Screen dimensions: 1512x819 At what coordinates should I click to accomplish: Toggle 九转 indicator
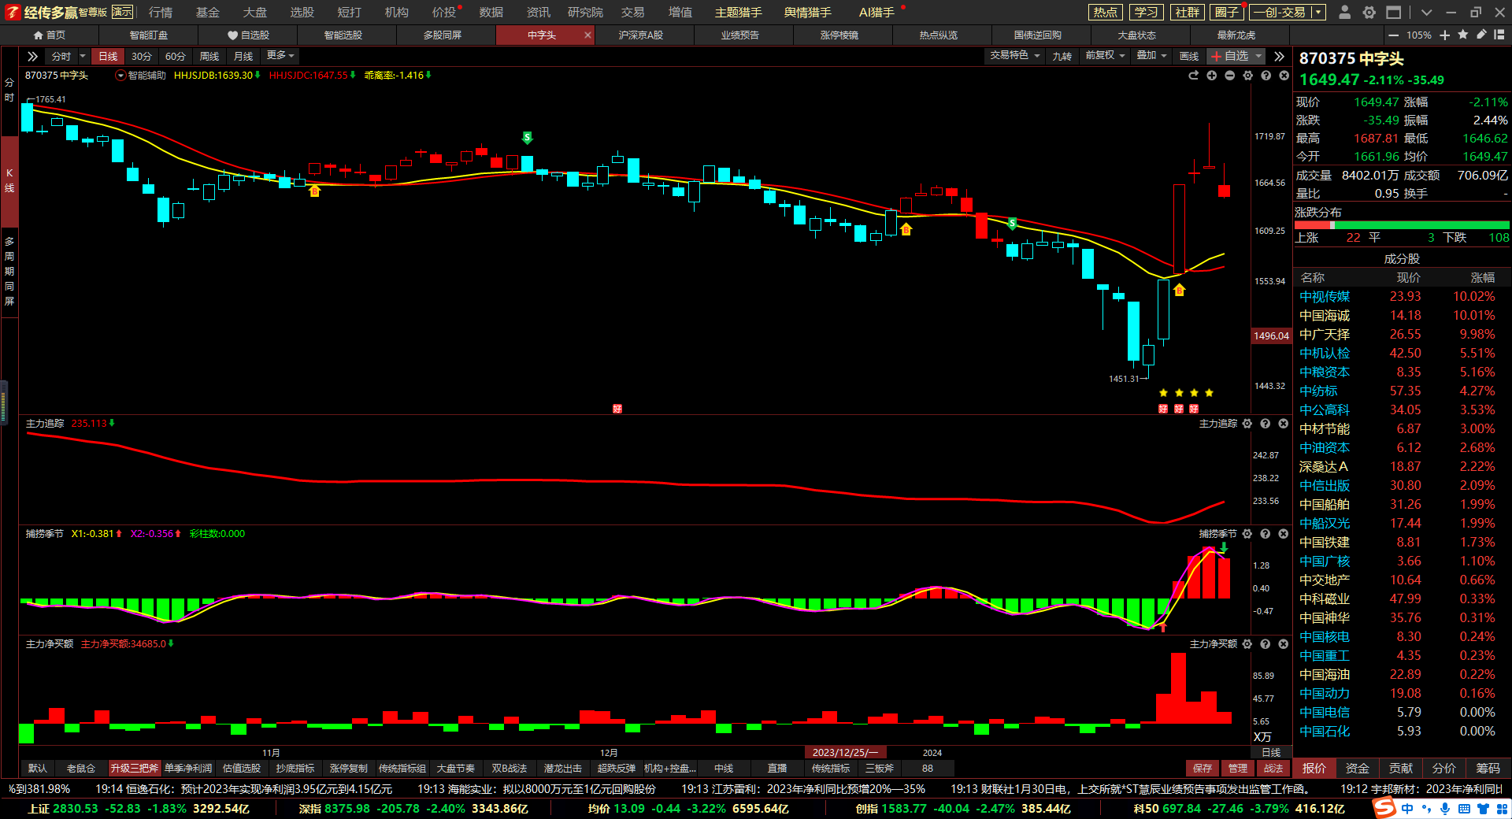click(x=1062, y=56)
